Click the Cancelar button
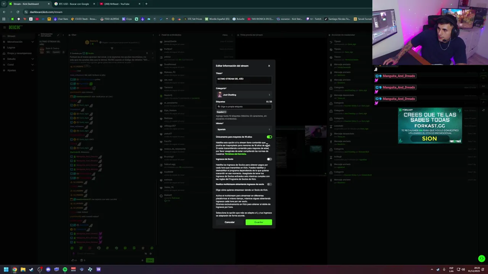The image size is (488, 274). (x=230, y=222)
